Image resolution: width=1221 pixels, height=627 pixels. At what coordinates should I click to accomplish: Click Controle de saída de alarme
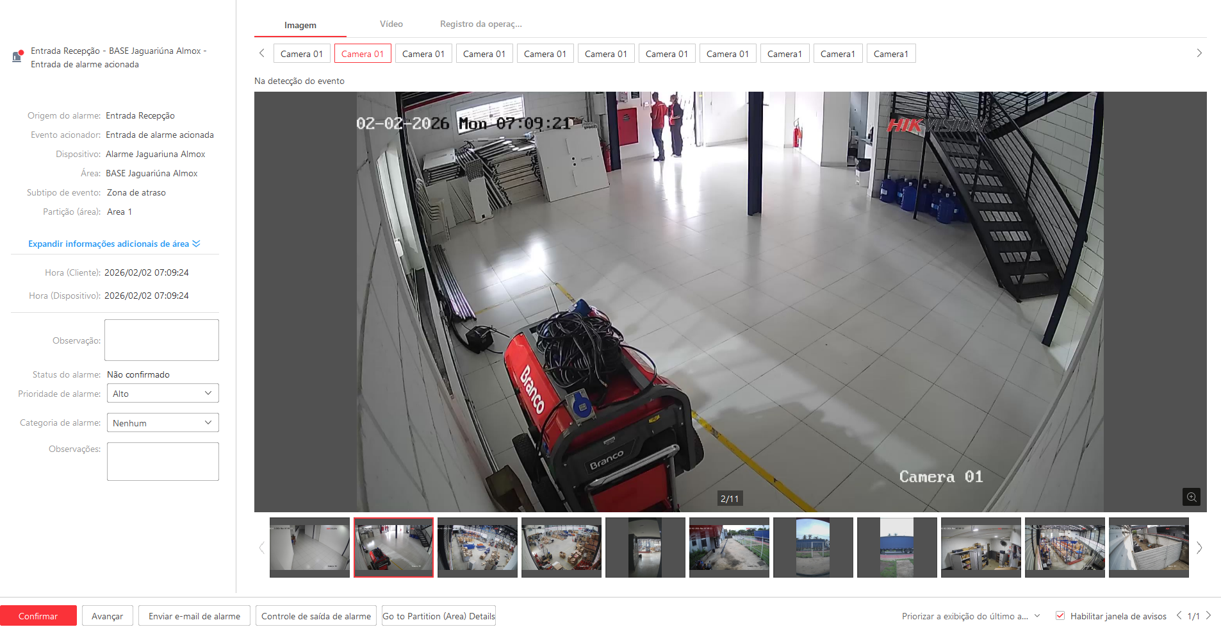316,616
